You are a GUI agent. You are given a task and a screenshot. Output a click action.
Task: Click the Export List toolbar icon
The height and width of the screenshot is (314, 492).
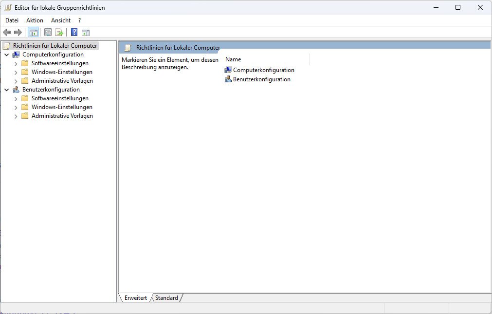[59, 33]
